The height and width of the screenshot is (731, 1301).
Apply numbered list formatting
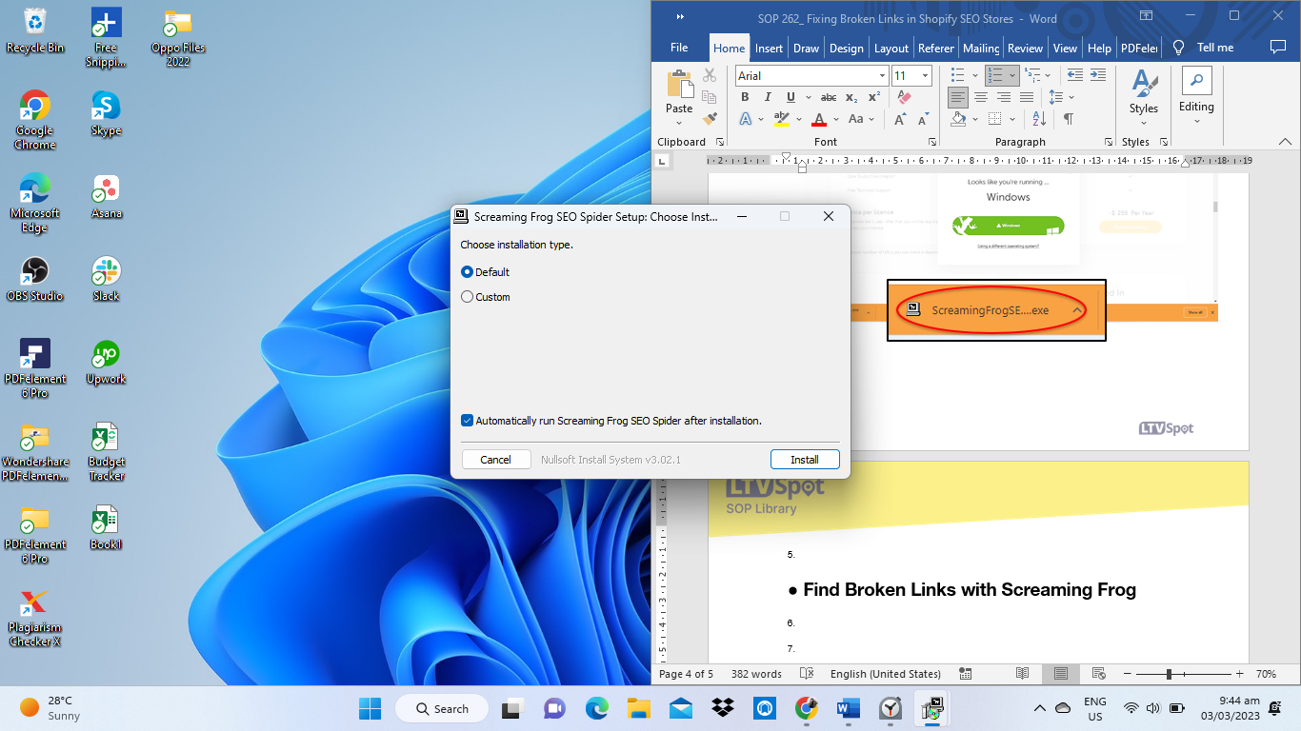(x=995, y=75)
